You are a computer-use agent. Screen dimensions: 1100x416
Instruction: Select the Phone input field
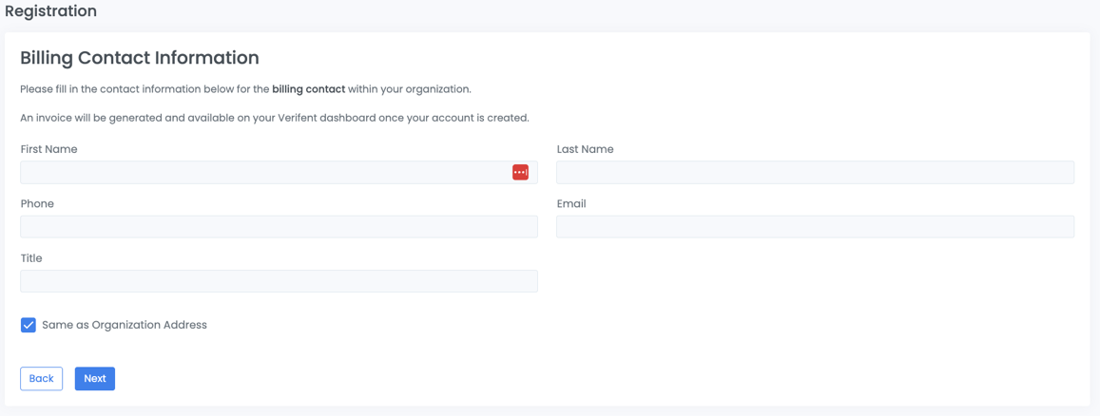(x=279, y=227)
